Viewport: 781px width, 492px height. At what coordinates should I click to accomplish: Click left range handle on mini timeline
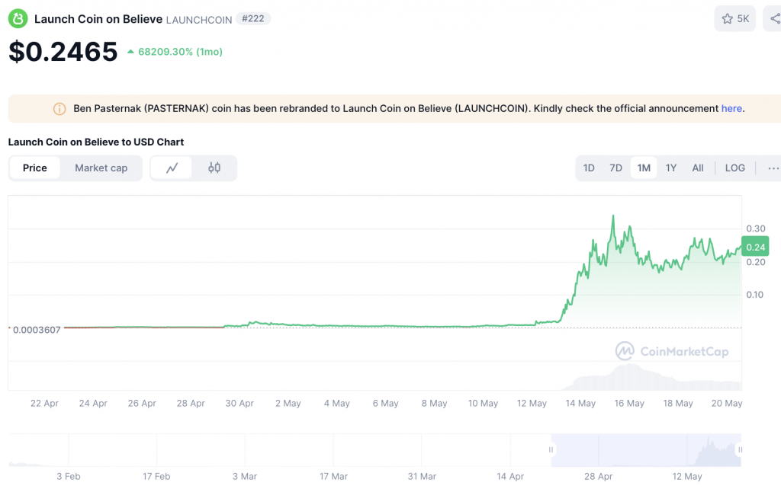551,449
